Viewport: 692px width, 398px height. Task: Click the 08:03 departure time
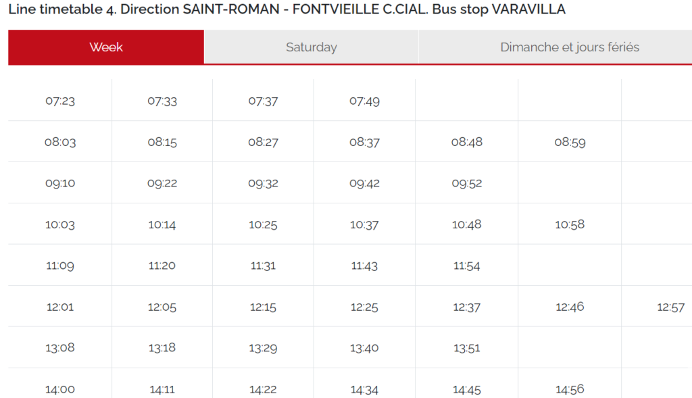coord(59,141)
